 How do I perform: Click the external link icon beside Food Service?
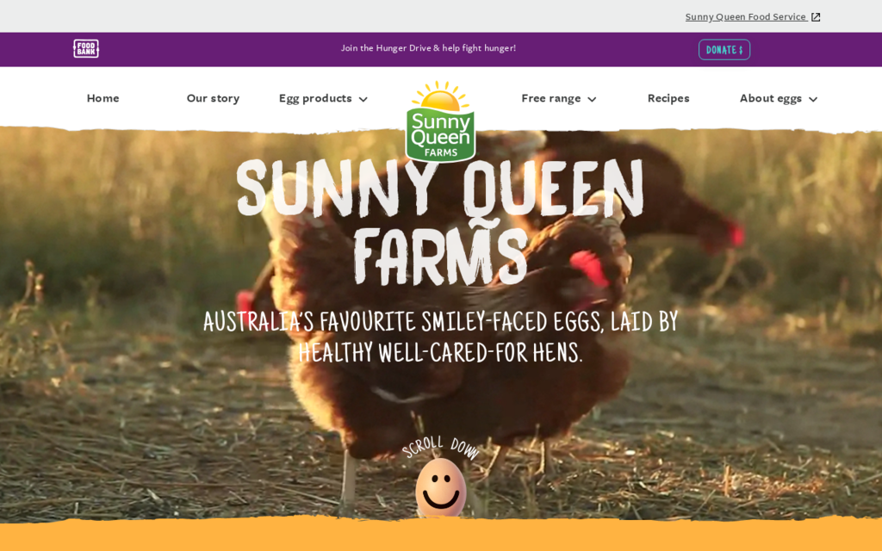coord(816,17)
